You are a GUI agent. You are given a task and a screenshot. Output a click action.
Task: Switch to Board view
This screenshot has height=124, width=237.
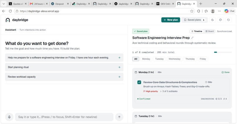210,31
